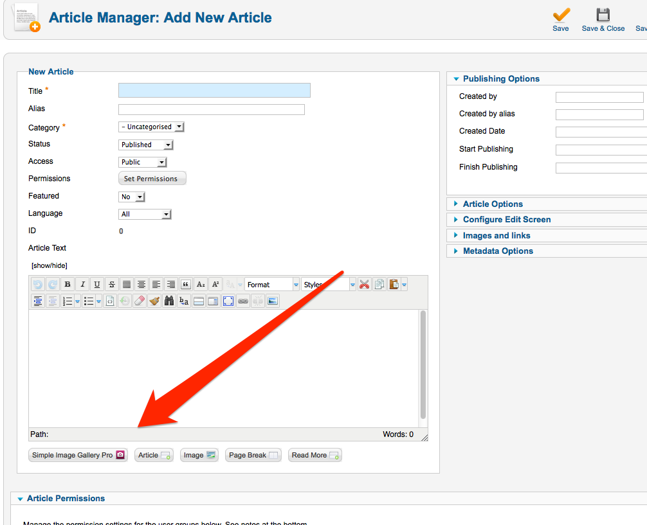Open search and replace tool

point(184,301)
